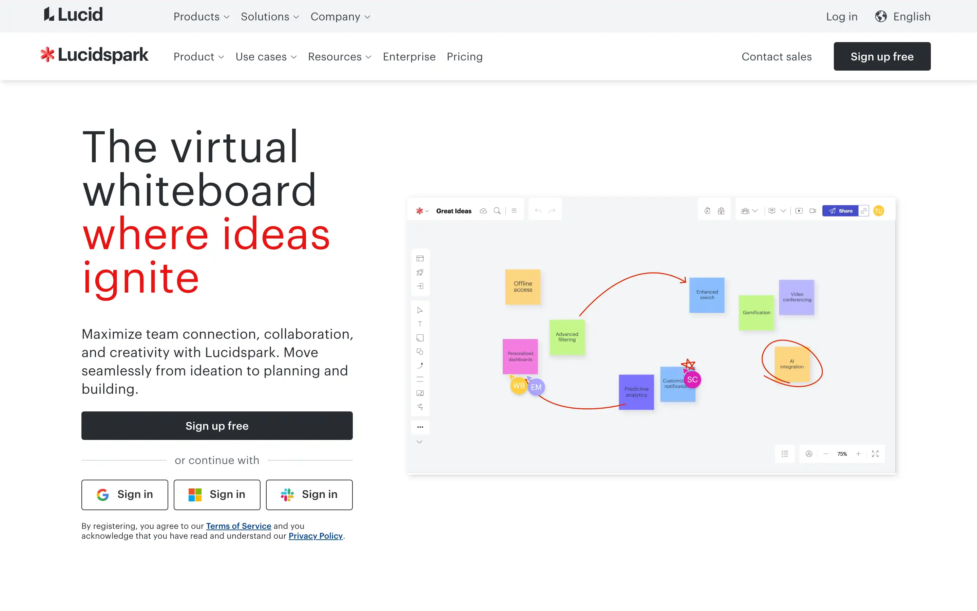
Task: Select the sticky note tool
Action: [420, 338]
